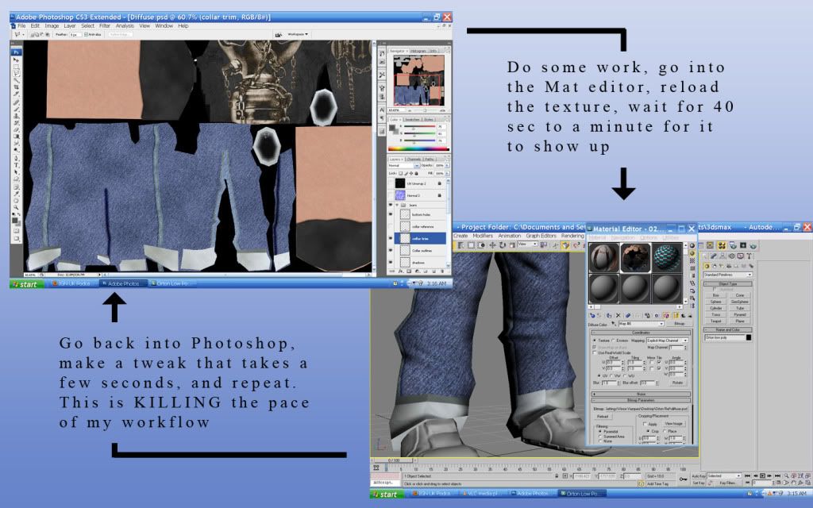Screen dimensions: 813x508
Task: Click the lock icon on UV Unwrap 2 layer
Action: 440,183
